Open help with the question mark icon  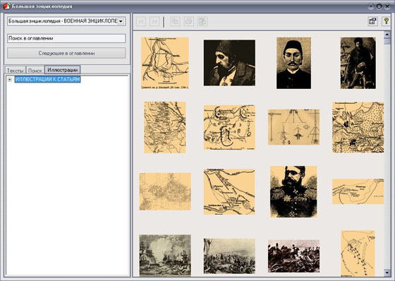[x=387, y=21]
